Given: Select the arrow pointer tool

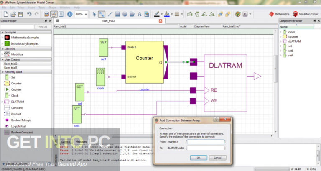Looking at the screenshot, I should tap(94, 14).
